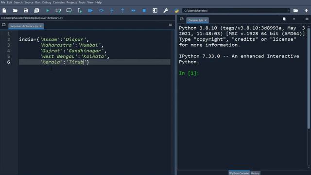Select the loop over dictionary.py tab
Viewport: 311px width, 175px height.
pos(24,26)
